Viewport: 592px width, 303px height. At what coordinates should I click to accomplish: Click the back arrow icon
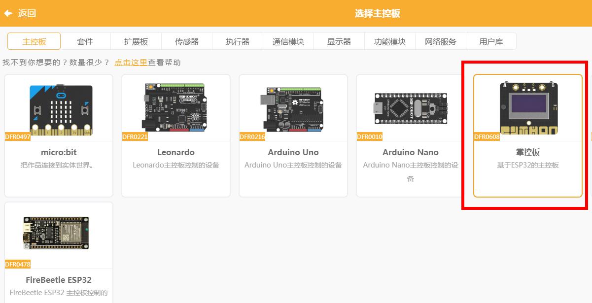(x=8, y=13)
